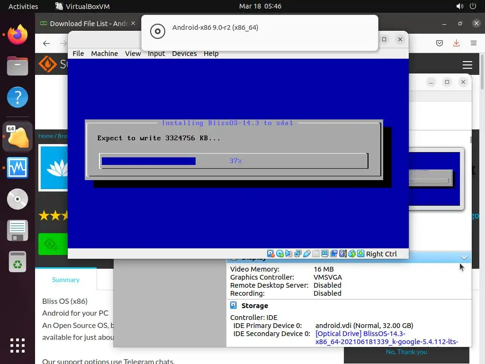Click the Android-x86 9.0-r2 notification
This screenshot has height=364, width=485.
point(260,33)
